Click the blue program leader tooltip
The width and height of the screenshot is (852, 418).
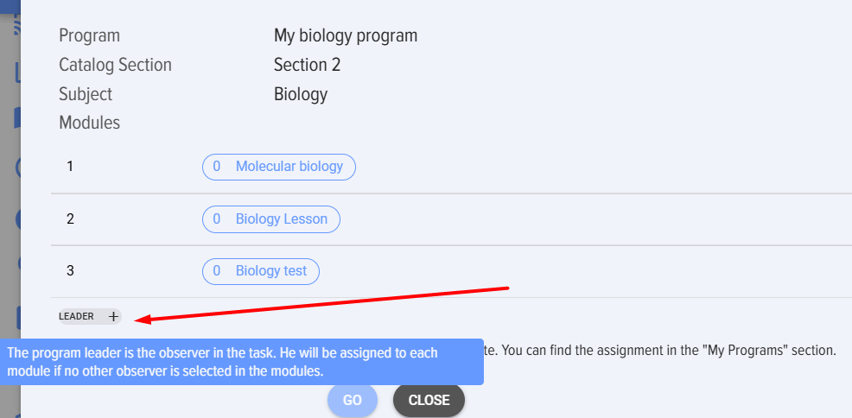point(241,362)
